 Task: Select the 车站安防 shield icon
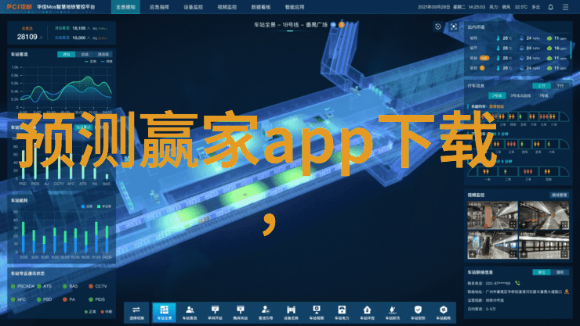418,313
